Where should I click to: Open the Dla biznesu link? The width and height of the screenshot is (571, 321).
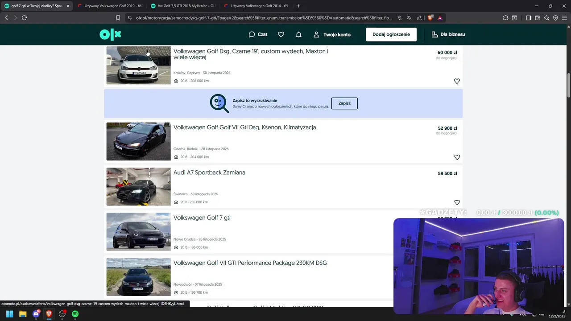pos(448,34)
